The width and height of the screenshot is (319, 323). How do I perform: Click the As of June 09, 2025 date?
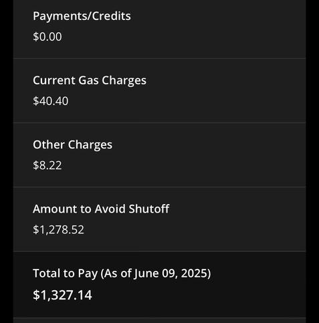pos(156,274)
